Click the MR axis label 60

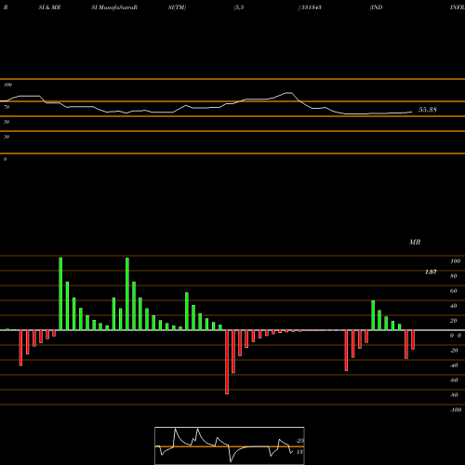454,291
